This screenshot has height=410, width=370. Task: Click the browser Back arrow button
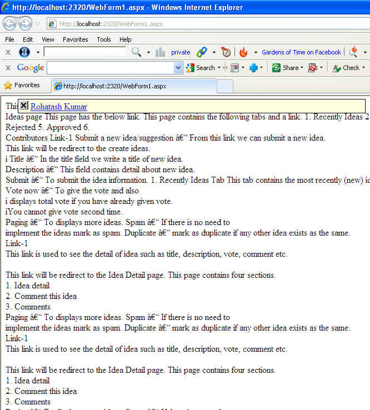coord(9,24)
